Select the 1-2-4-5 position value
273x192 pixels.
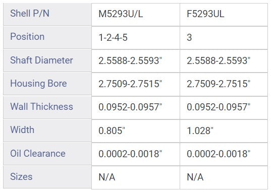pyautogui.click(x=136, y=38)
